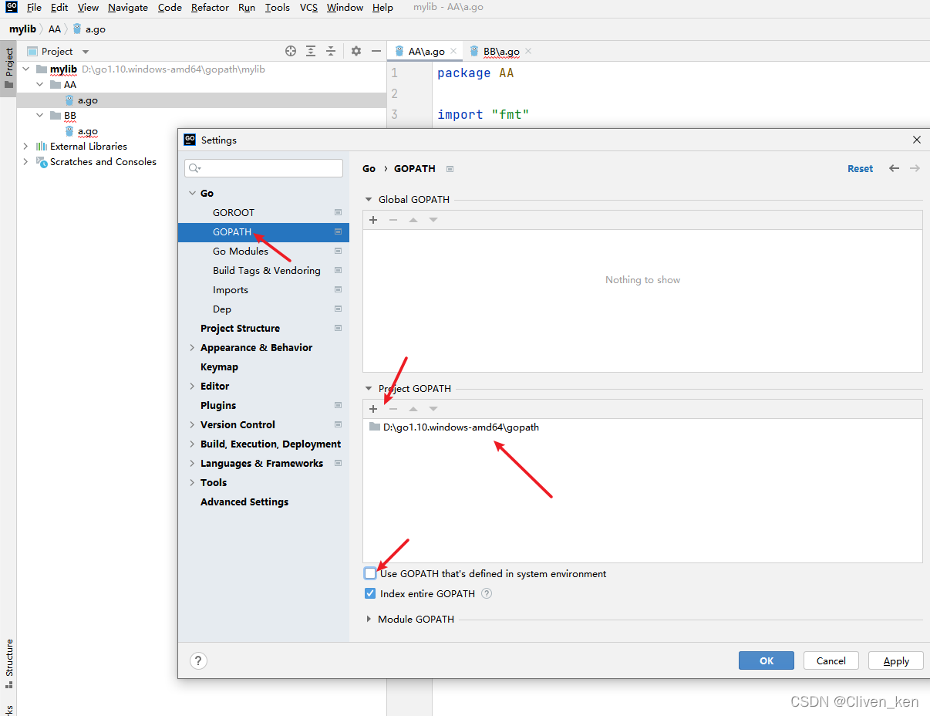
Task: Click the help question mark button in Settings
Action: click(x=198, y=660)
